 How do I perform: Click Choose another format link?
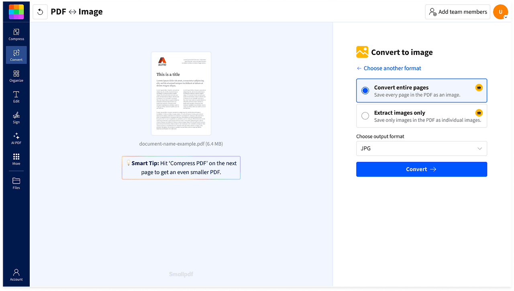(x=389, y=68)
